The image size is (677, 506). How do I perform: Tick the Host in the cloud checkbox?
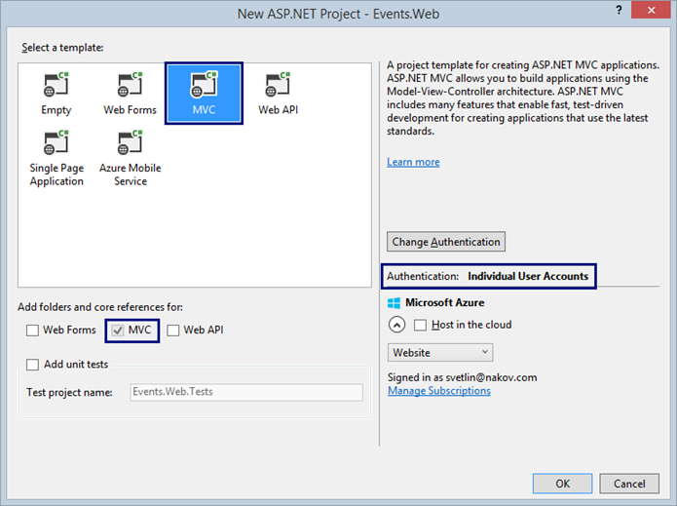pos(421,325)
